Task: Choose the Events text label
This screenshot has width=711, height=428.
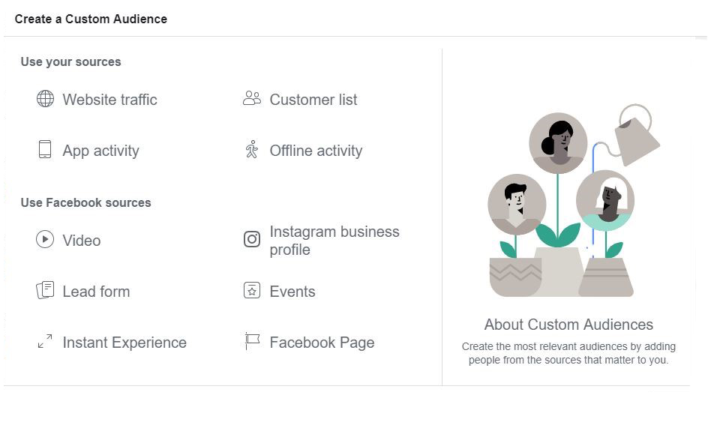Action: point(292,292)
